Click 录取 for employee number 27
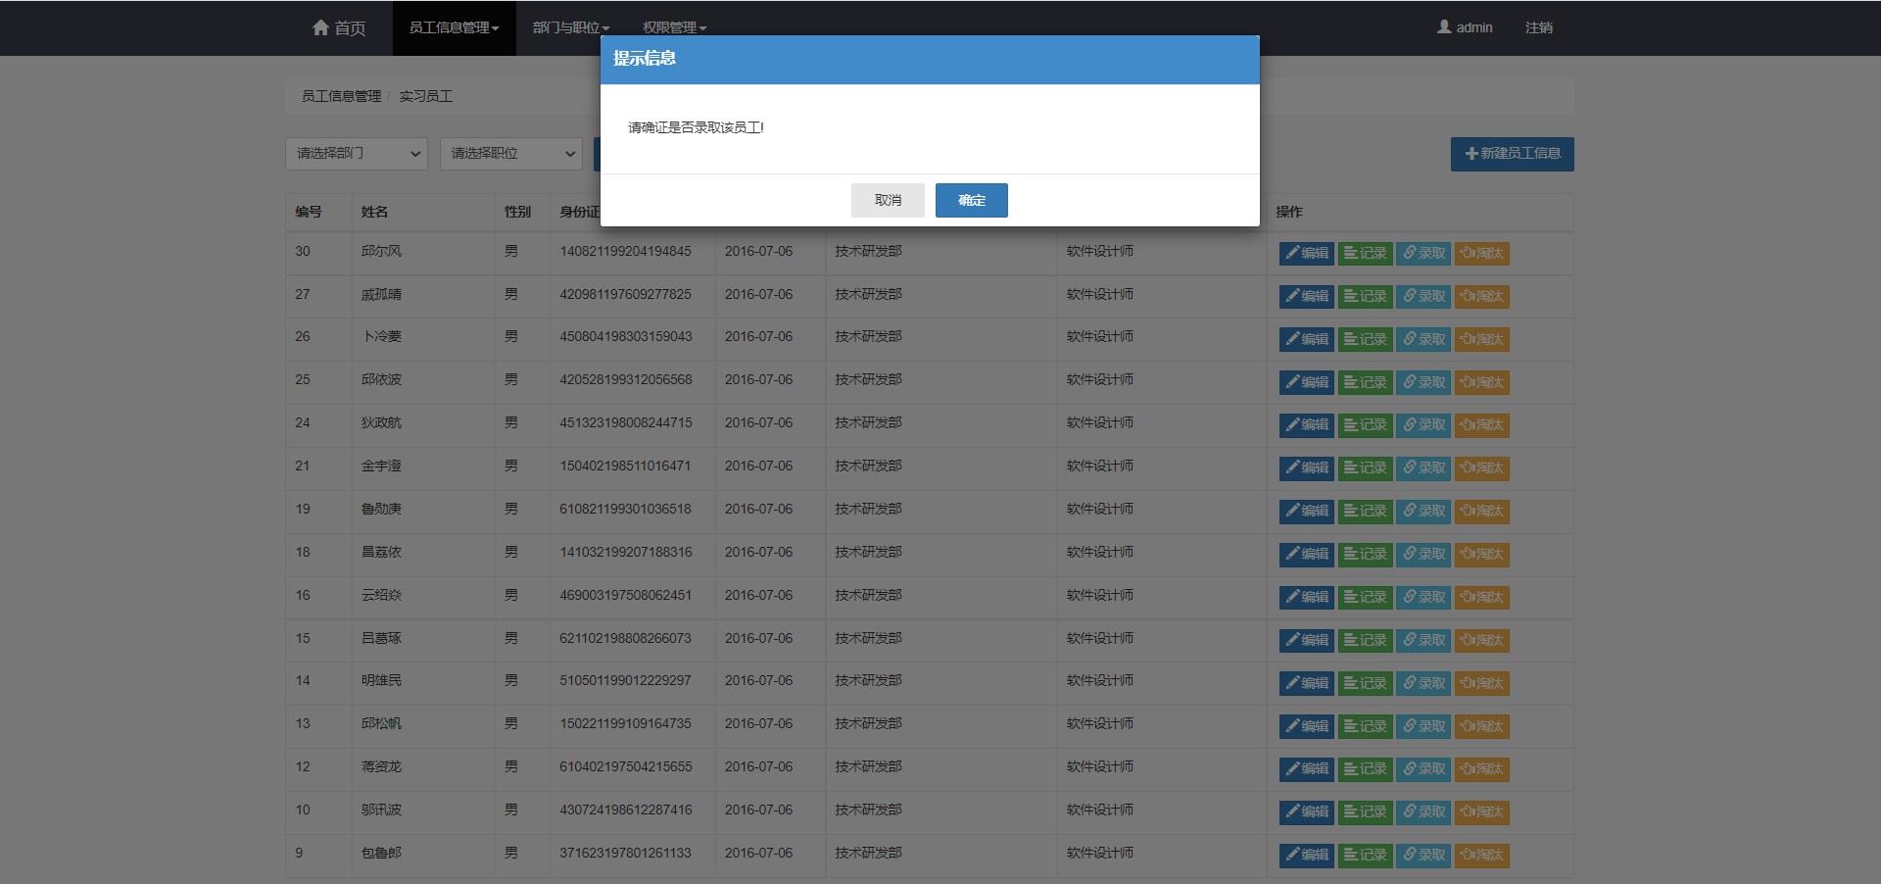1881x884 pixels. pos(1423,296)
